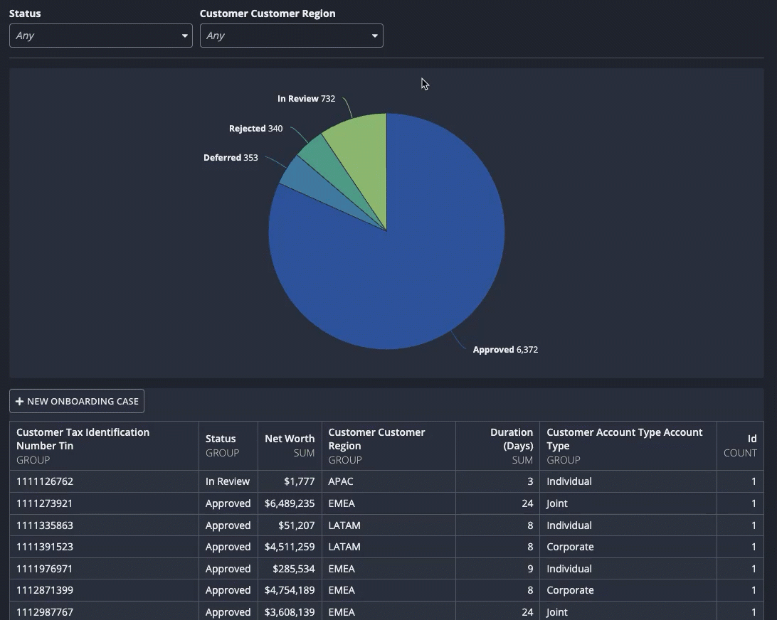Viewport: 777px width, 620px height.
Task: Click the APAC region cell
Action: 388,481
